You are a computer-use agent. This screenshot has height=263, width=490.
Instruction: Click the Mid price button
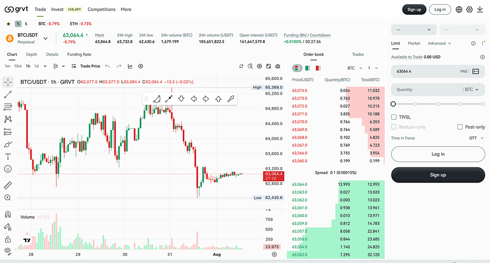point(463,71)
